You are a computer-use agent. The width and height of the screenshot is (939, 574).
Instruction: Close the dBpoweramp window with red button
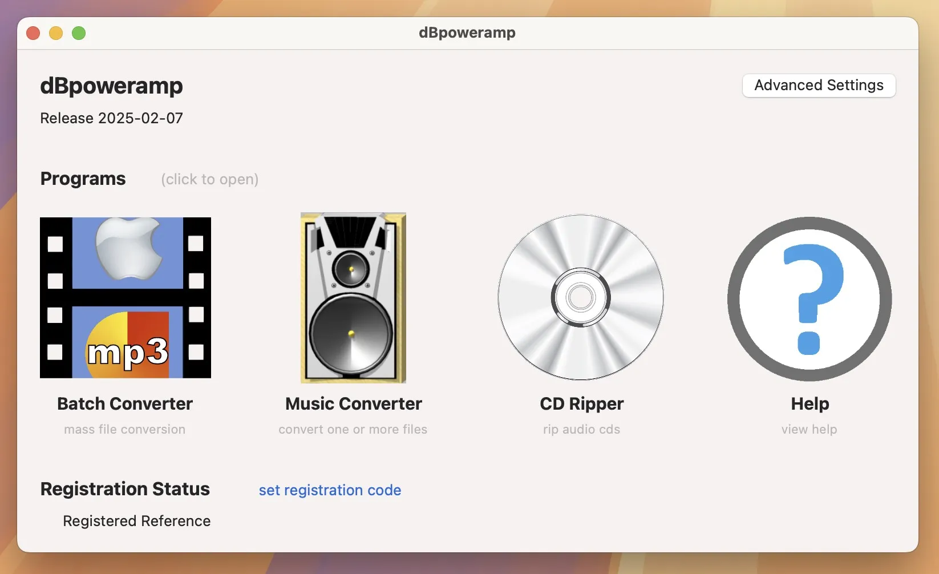click(33, 33)
